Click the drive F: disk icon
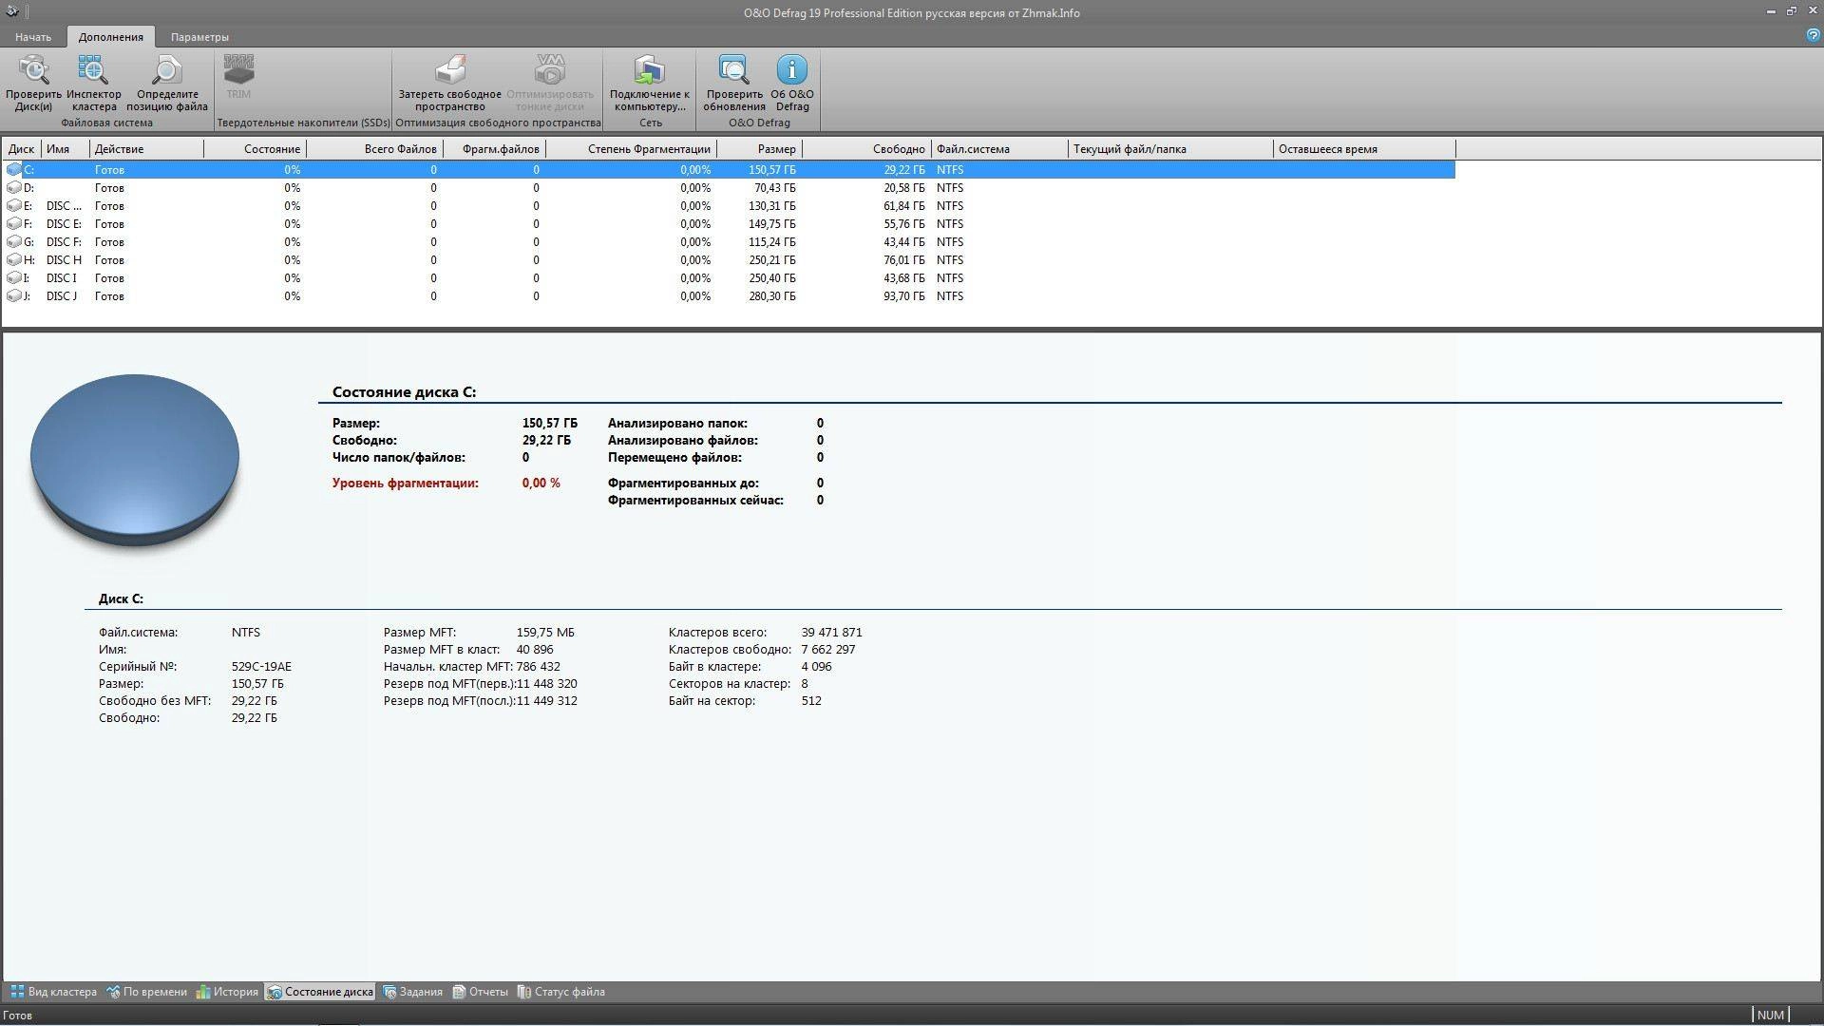This screenshot has height=1026, width=1824. 14,224
